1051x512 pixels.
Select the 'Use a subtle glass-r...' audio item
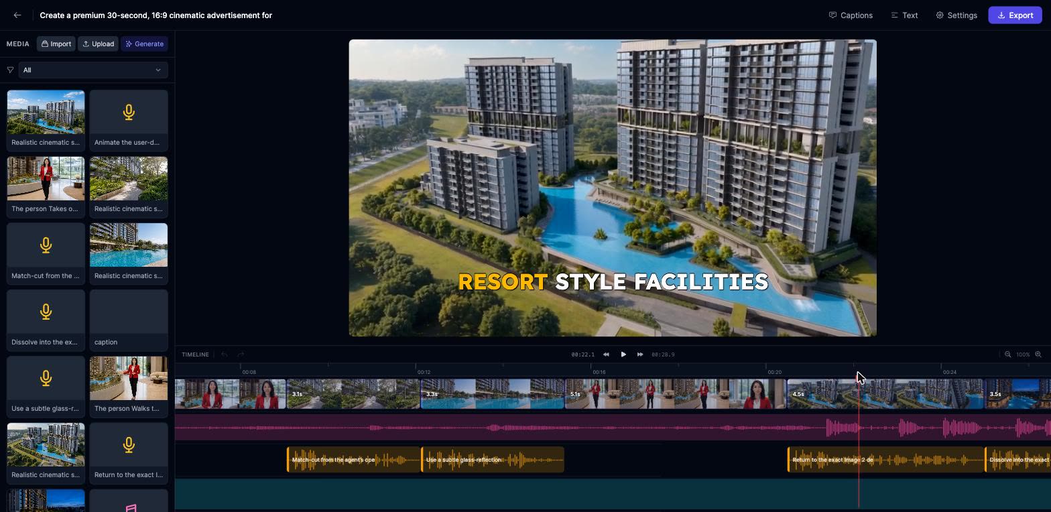coord(46,386)
